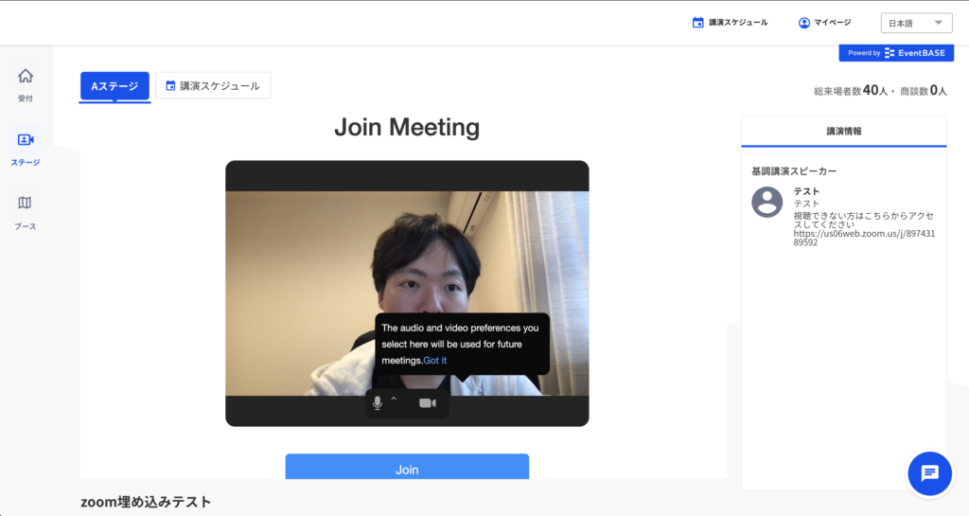Image resolution: width=969 pixels, height=516 pixels.
Task: Open the ブース map icon in sidebar
Action: point(25,203)
